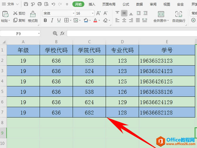Image resolution: width=197 pixels, height=148 pixels.
Task: Expand the eraser clear dropdown arrow
Action: (109, 20)
